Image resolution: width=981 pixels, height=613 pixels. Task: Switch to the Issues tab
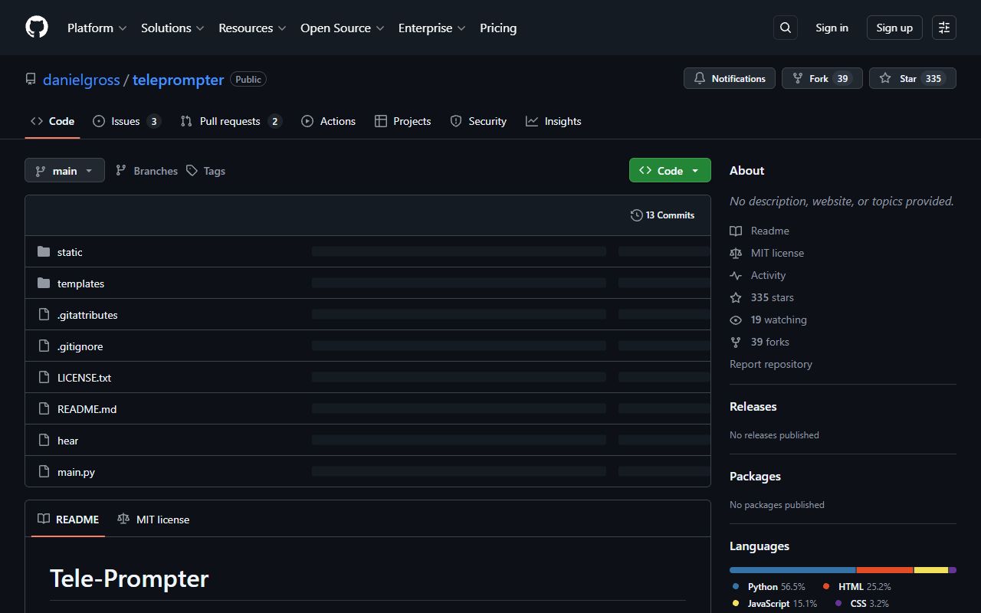tap(126, 121)
